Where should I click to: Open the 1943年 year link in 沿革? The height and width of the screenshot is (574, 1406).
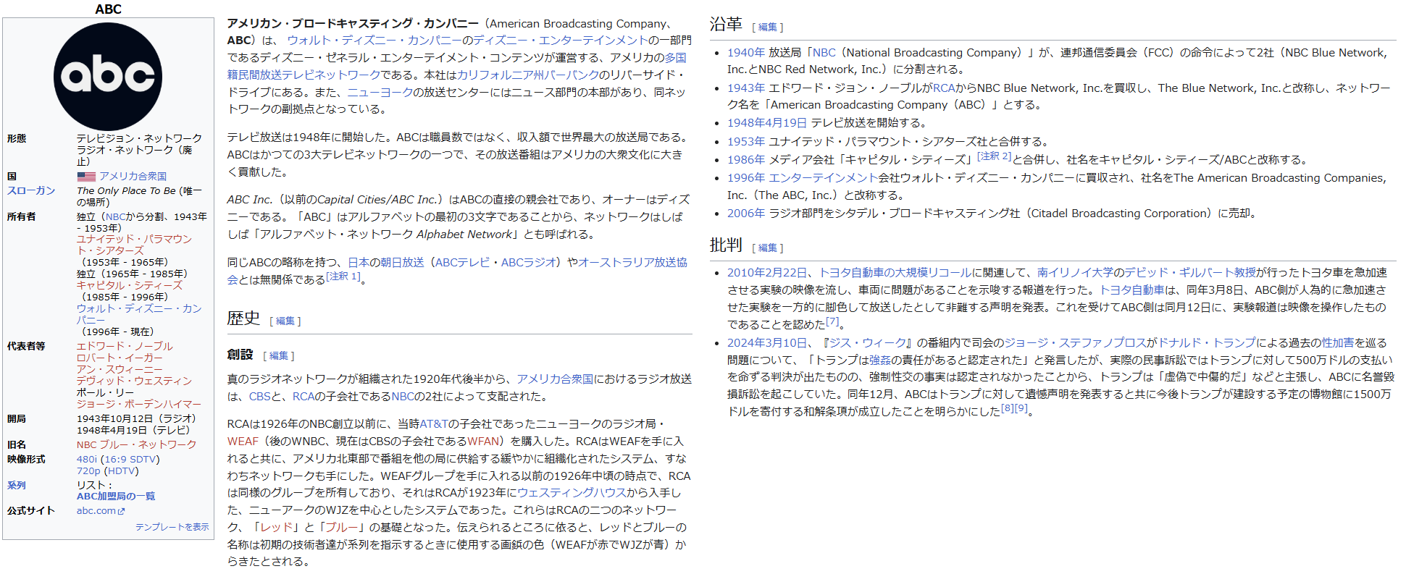746,88
